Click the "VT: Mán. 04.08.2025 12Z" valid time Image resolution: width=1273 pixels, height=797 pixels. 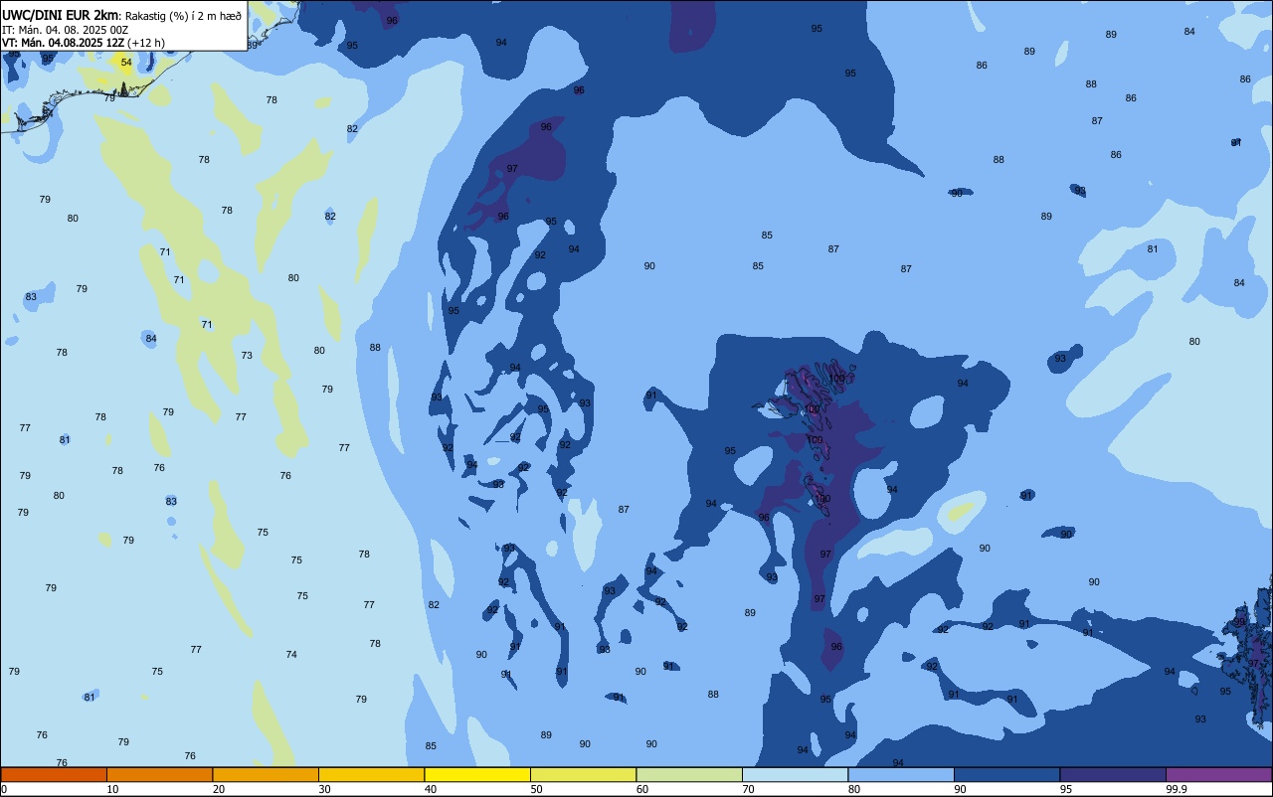pyautogui.click(x=62, y=43)
